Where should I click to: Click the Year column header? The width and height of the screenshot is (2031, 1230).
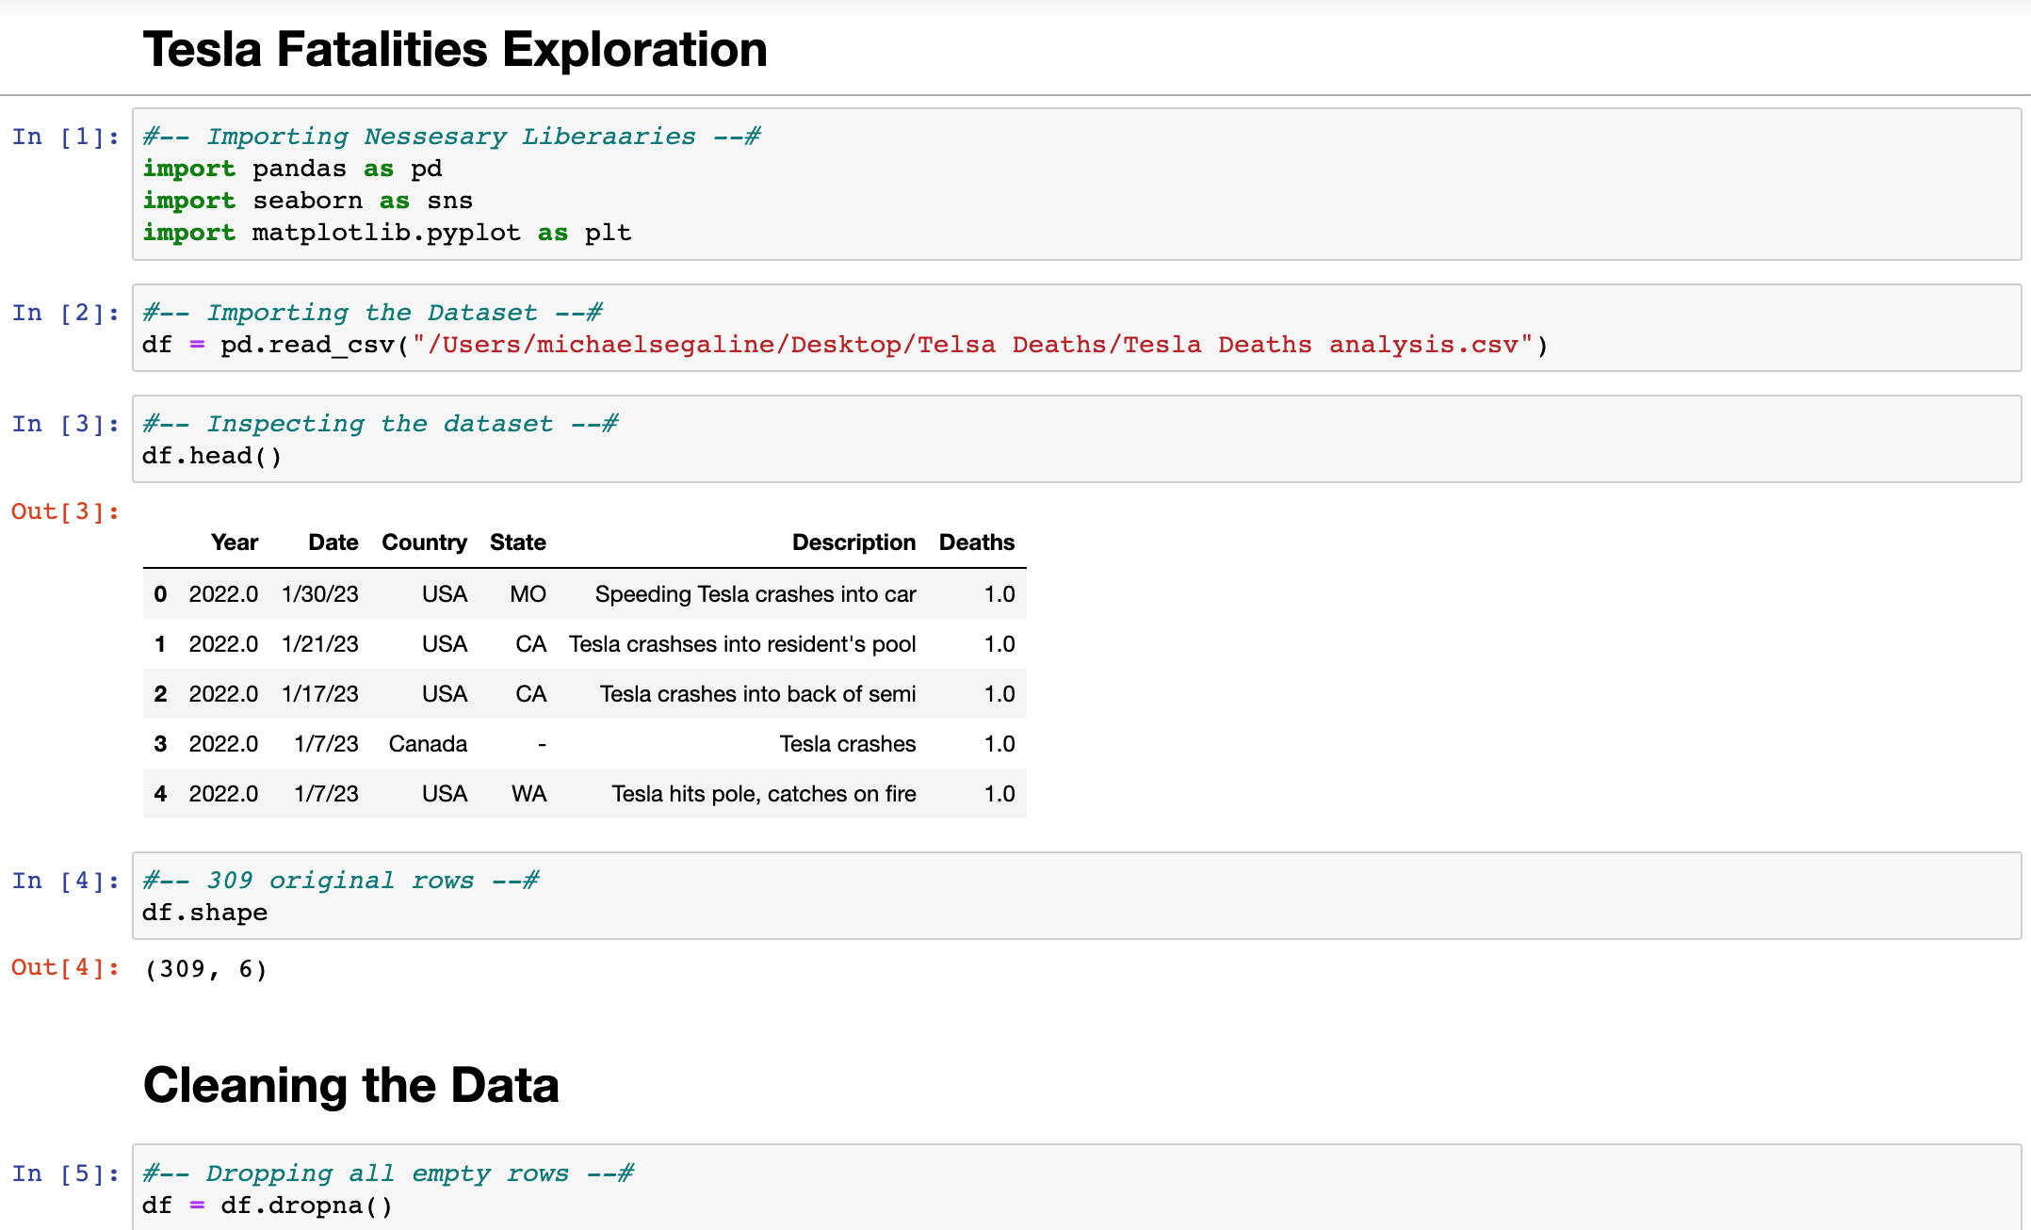234,542
